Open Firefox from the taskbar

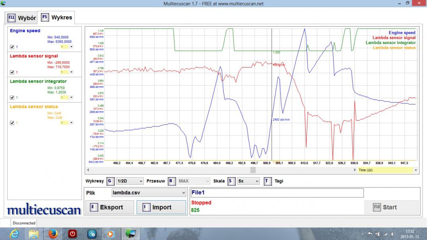coord(53,234)
